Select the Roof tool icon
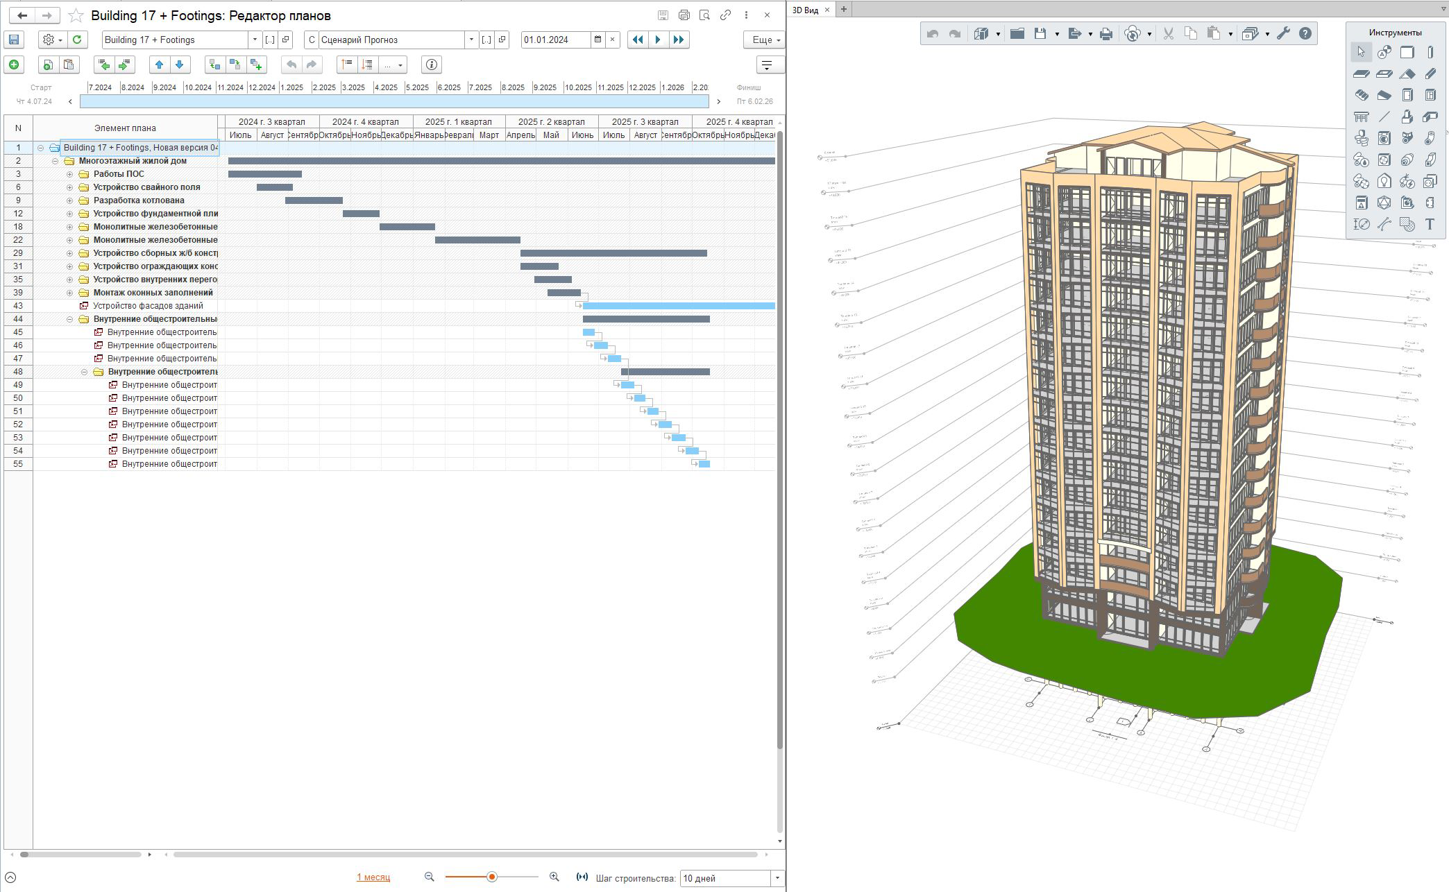This screenshot has width=1449, height=892. (x=1407, y=74)
